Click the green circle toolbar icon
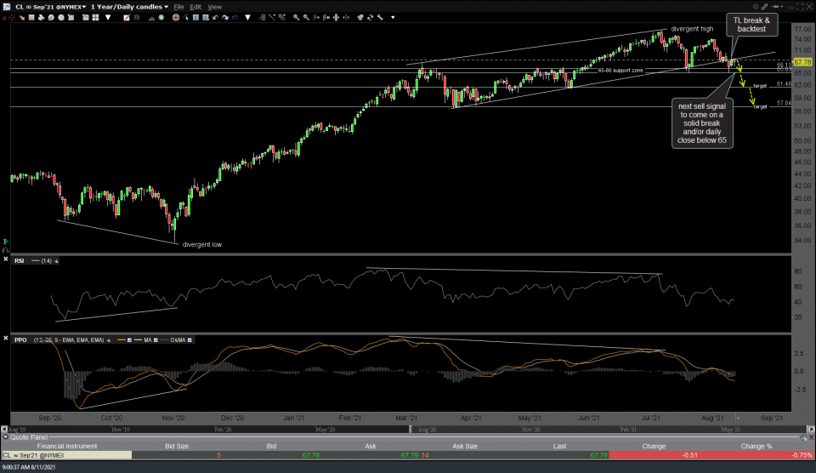Image resolution: width=816 pixels, height=473 pixels. coord(161,18)
